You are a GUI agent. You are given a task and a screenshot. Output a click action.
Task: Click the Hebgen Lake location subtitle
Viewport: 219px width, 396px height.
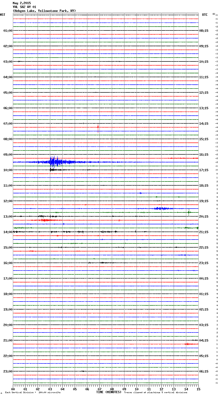[44, 11]
